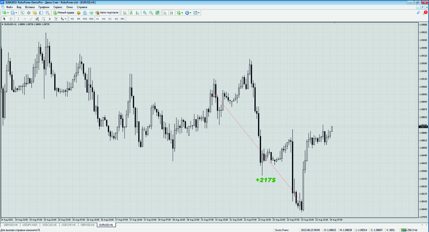Image resolution: width=429 pixels, height=232 pixels.
Task: Show the Terminal panel icon
Action: pos(41,13)
